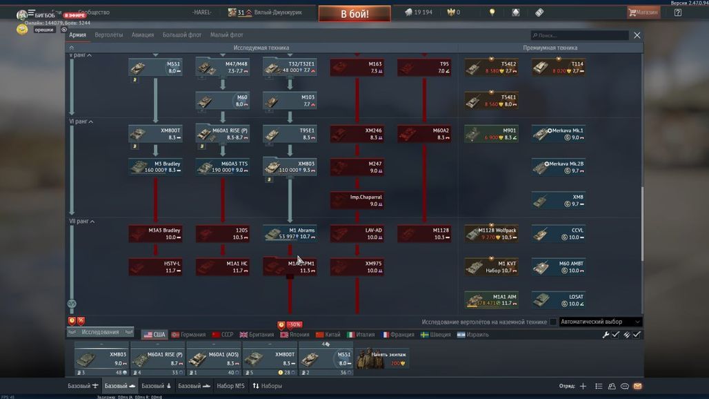Click the airplane icon on first Базовый preset
Viewport: 709px width, 399px height.
[95, 386]
